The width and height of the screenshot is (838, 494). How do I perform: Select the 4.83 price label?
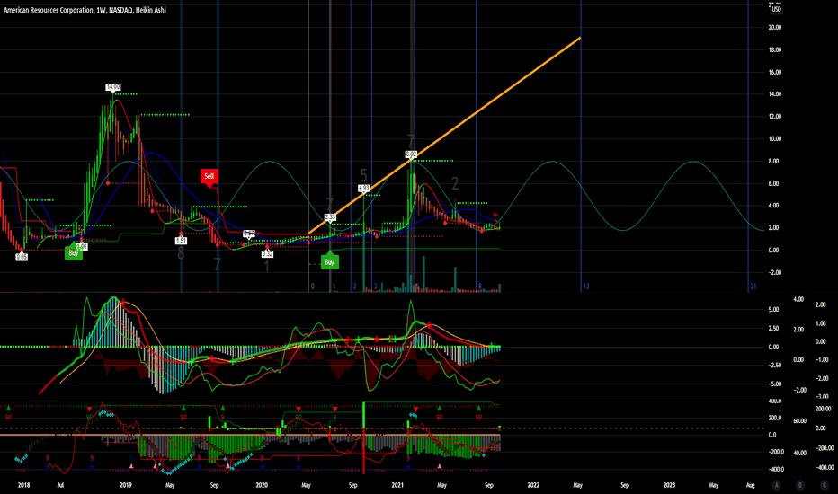point(363,189)
